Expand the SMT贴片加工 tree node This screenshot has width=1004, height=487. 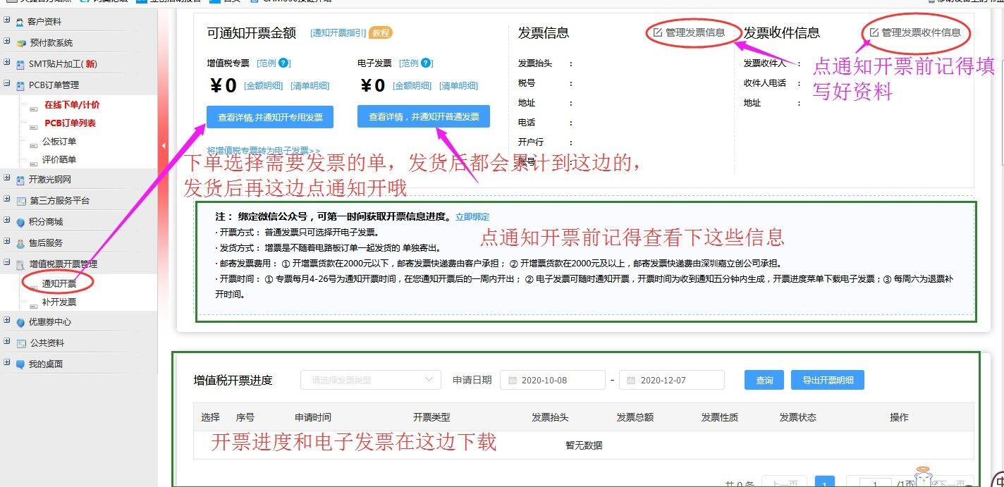click(7, 63)
